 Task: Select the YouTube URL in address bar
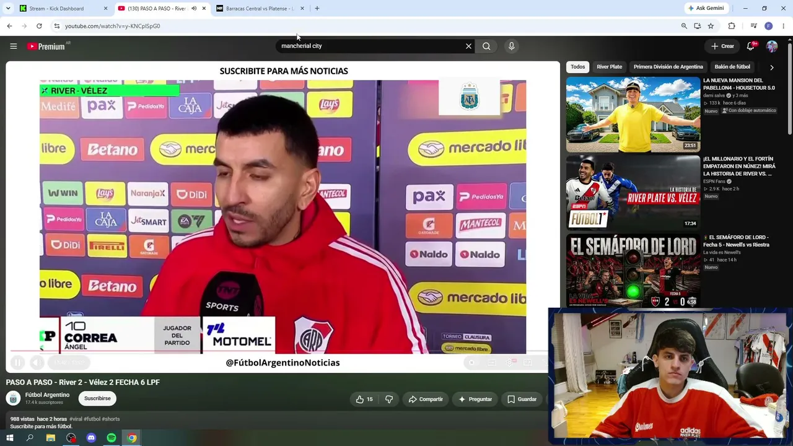[112, 26]
